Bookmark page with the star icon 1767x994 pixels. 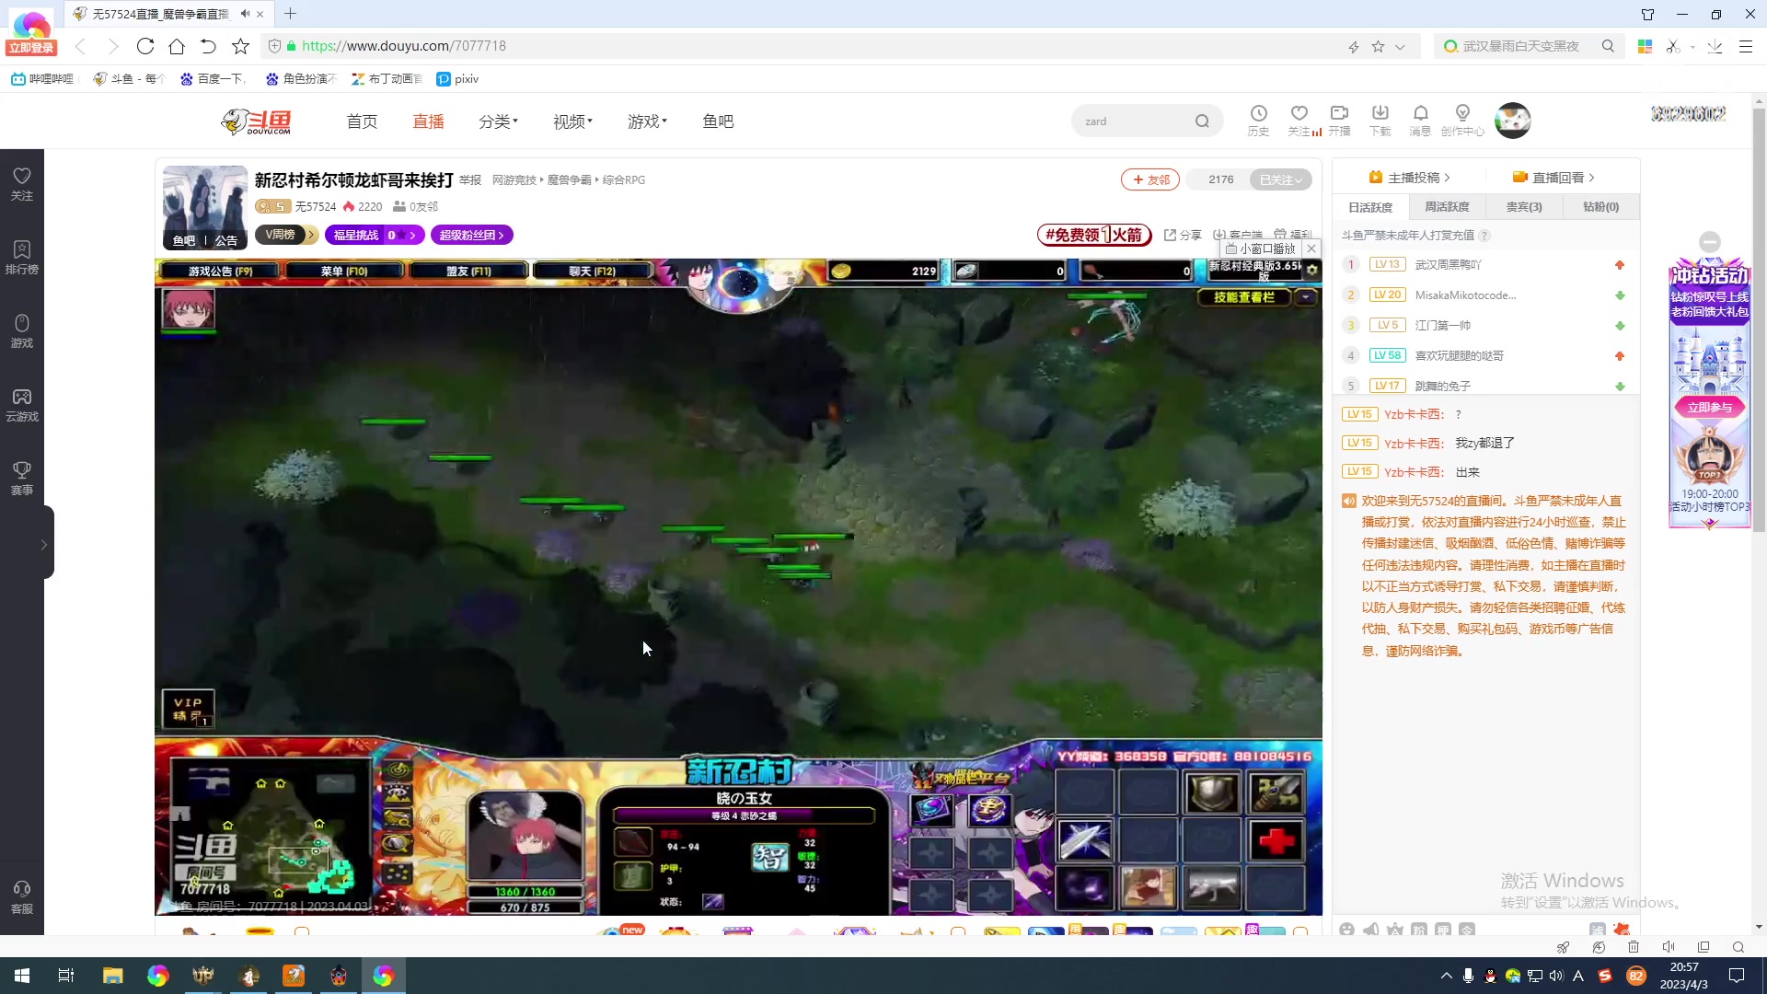click(x=240, y=46)
